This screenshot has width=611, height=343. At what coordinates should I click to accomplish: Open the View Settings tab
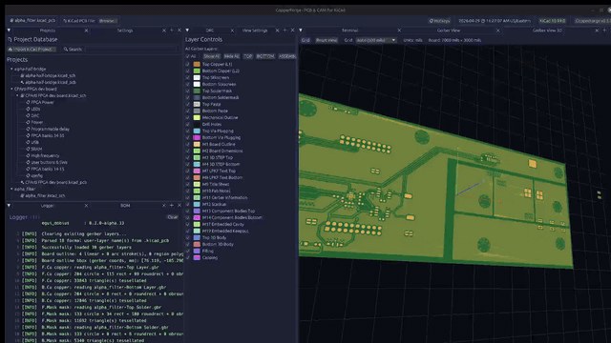[x=255, y=30]
